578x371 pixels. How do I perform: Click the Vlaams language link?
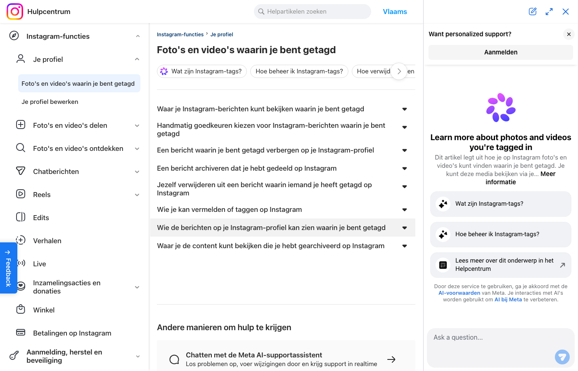[395, 12]
